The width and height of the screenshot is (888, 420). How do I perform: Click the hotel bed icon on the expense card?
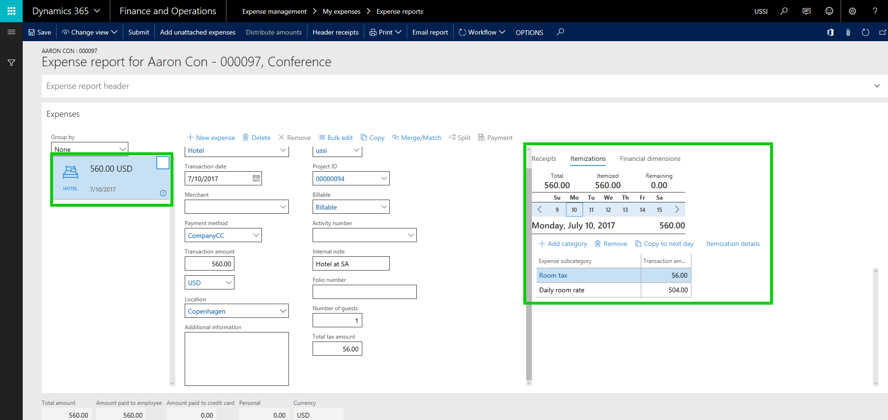[x=71, y=172]
